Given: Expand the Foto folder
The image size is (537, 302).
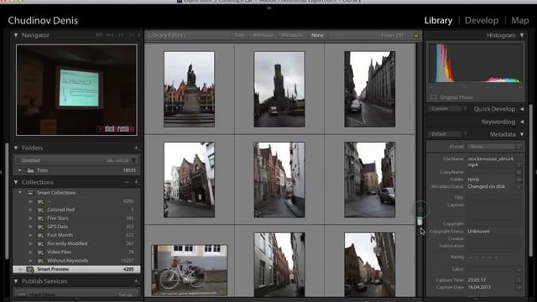Looking at the screenshot, I should pos(20,170).
